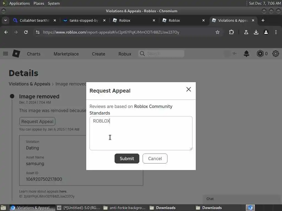Open Create in Roblox navigation
Screen dimensions: 282x211
coord(99,54)
